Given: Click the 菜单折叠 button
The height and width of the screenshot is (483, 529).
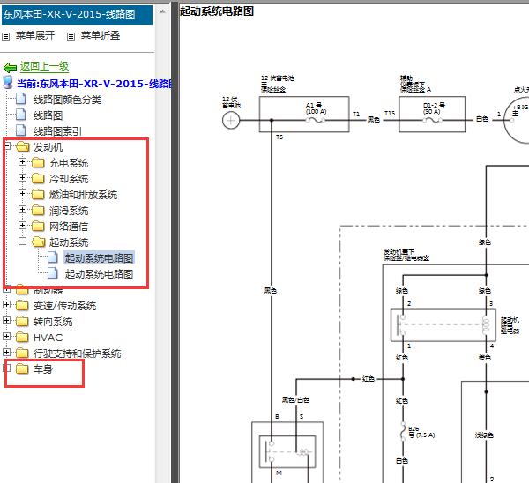Looking at the screenshot, I should (101, 35).
